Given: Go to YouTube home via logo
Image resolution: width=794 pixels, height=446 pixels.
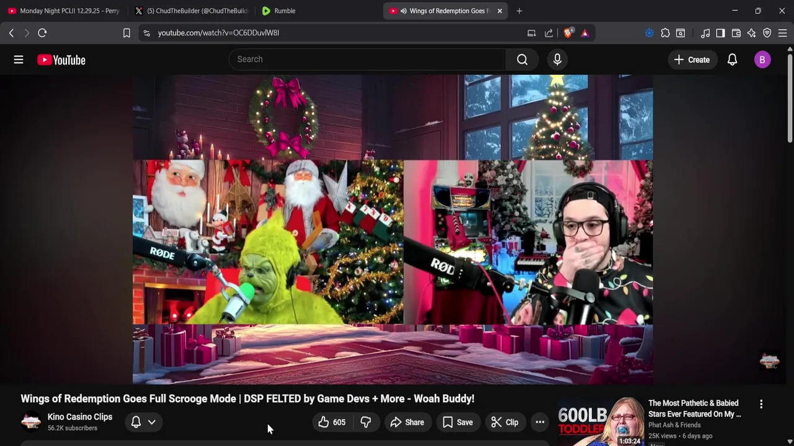Looking at the screenshot, I should point(61,60).
